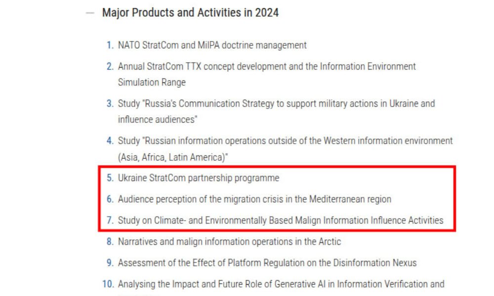Select the Russian information operations study entry
Screen dimensions: 494x296
point(285,141)
